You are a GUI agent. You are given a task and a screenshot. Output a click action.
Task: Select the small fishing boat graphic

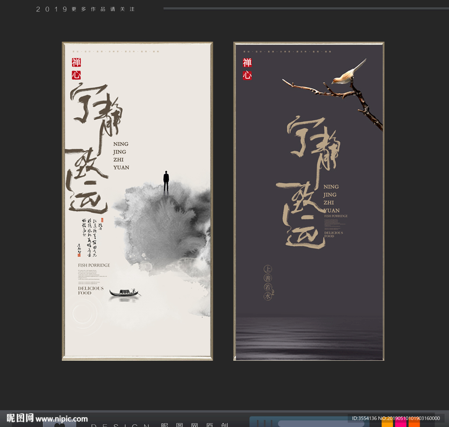click(125, 292)
